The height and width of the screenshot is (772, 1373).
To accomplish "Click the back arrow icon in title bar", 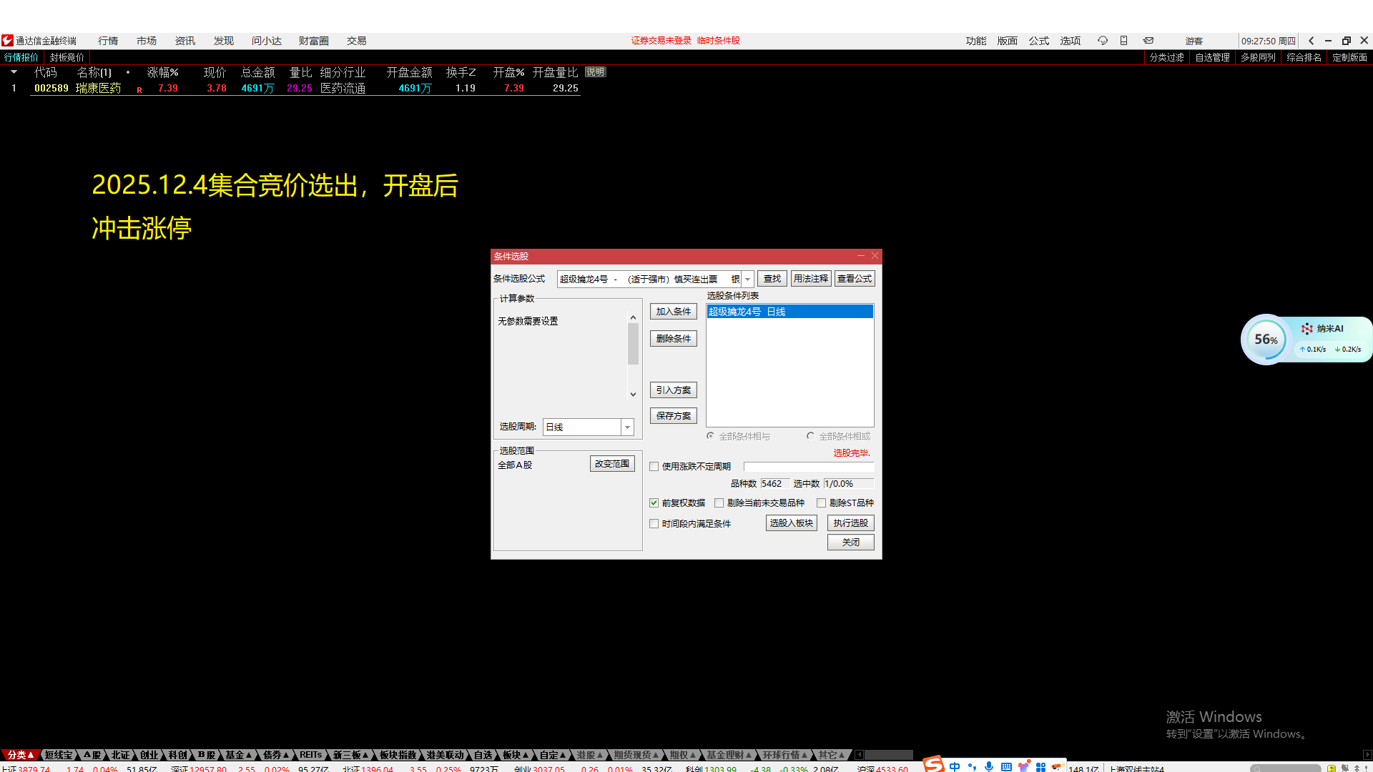I will (x=1311, y=41).
